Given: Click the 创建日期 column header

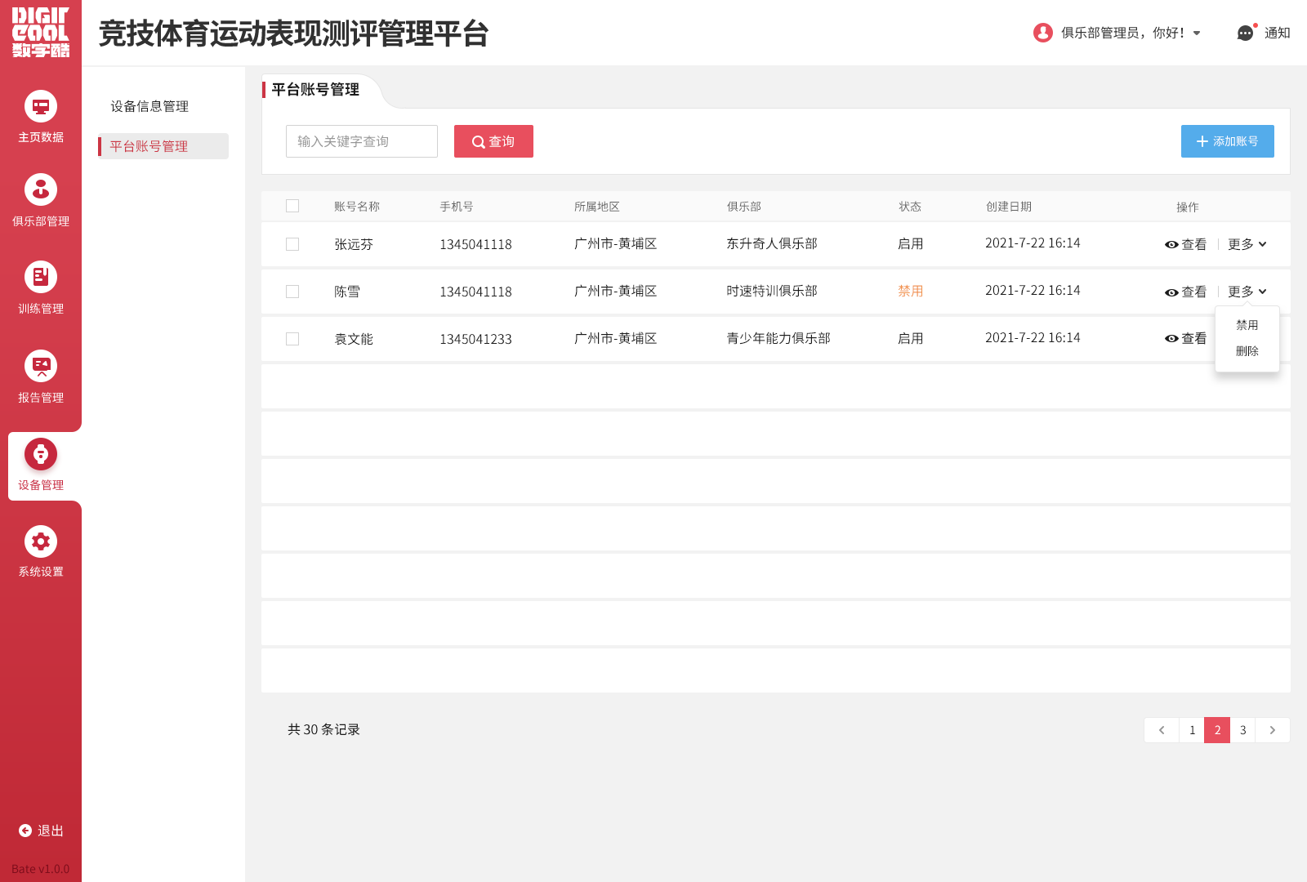Looking at the screenshot, I should pos(1009,207).
